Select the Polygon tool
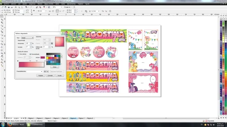Image resolution: width=227 pixels, height=127 pixels. (2, 41)
